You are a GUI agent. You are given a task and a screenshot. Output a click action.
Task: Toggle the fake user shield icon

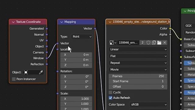[148, 43]
